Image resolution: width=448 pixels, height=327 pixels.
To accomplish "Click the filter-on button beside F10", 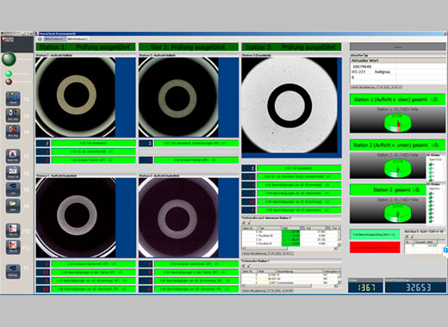I will (13, 231).
